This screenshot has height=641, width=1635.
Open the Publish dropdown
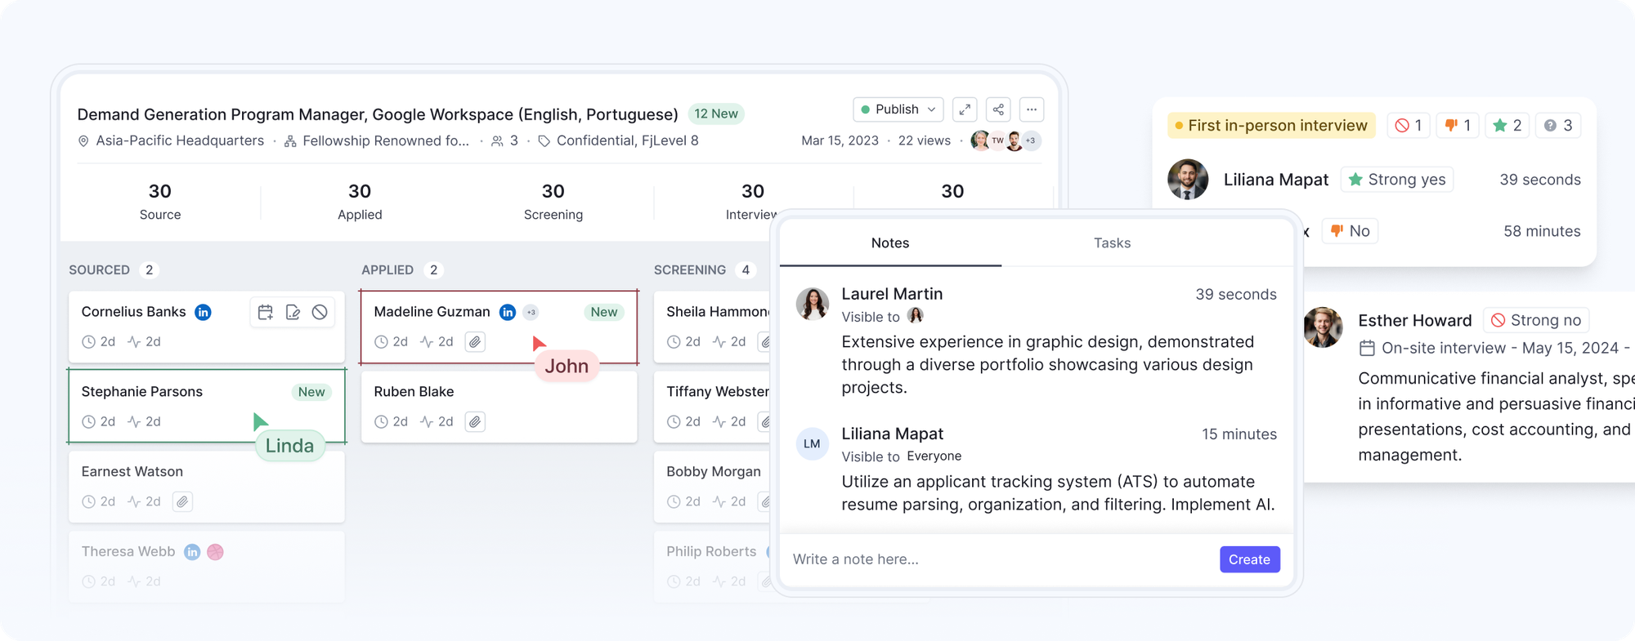click(898, 109)
